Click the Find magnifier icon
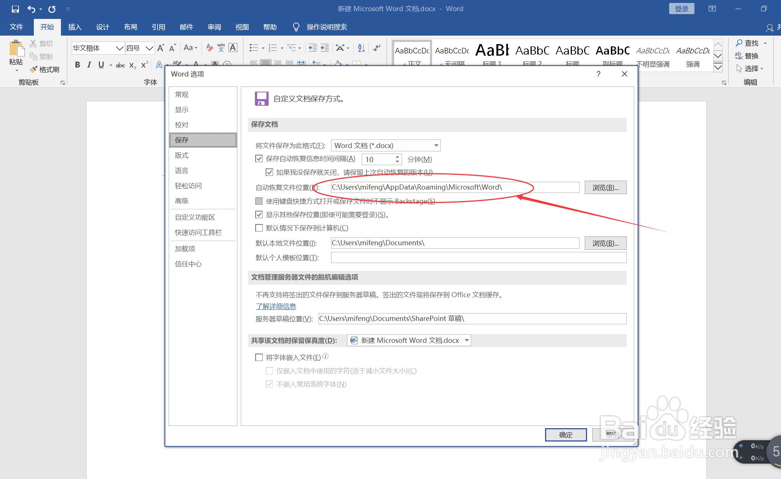The width and height of the screenshot is (781, 479). point(739,43)
